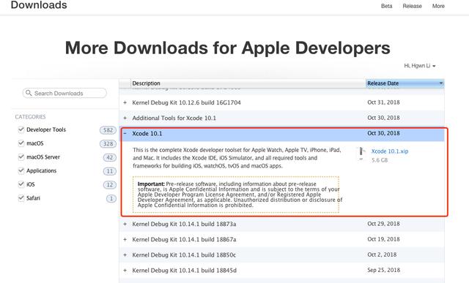
Task: Toggle the Applications category checkbox
Action: pos(21,171)
